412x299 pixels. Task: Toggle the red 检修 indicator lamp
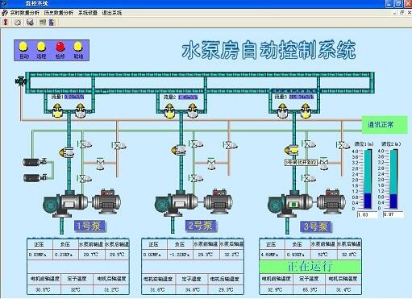tap(60, 46)
